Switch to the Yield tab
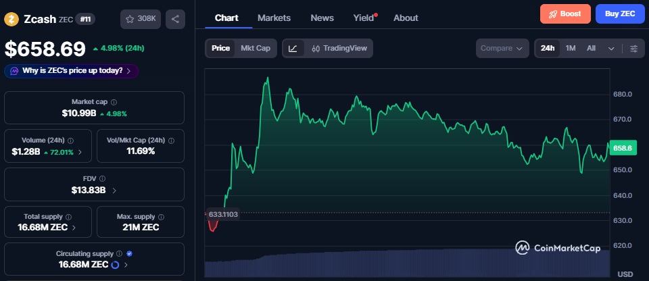Viewport: 649px width, 281px height. click(364, 18)
